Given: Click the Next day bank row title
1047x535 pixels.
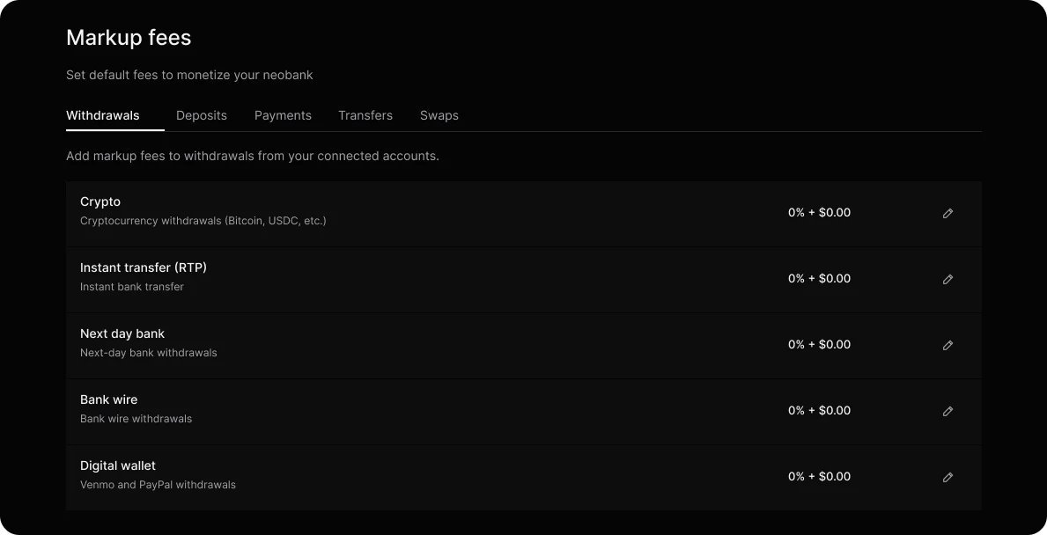Looking at the screenshot, I should pos(122,333).
